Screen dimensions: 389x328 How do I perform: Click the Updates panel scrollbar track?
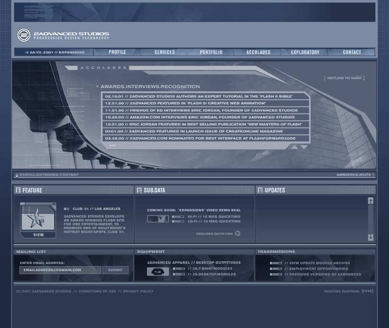point(370,219)
